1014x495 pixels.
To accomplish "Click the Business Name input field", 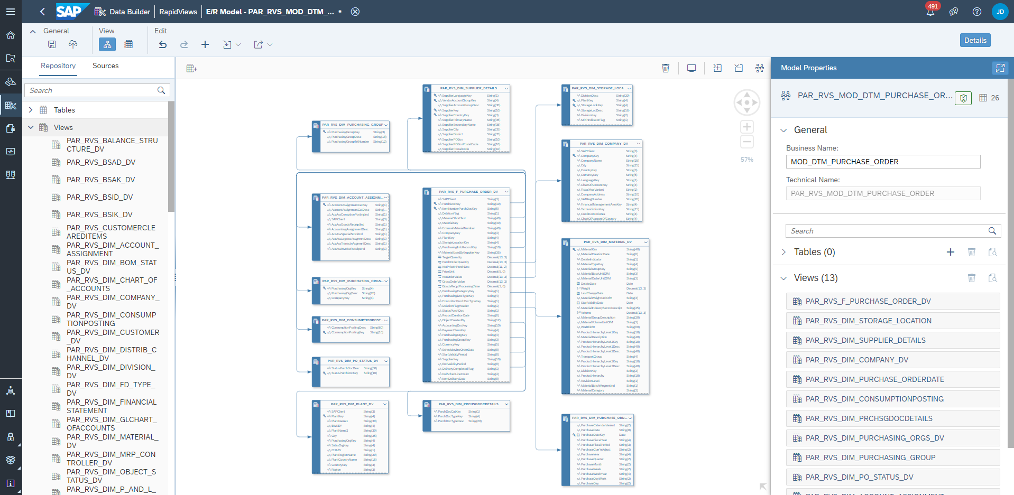I will click(883, 162).
